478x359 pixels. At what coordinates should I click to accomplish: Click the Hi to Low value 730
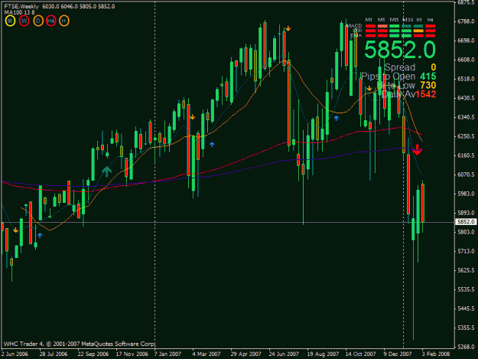click(428, 85)
